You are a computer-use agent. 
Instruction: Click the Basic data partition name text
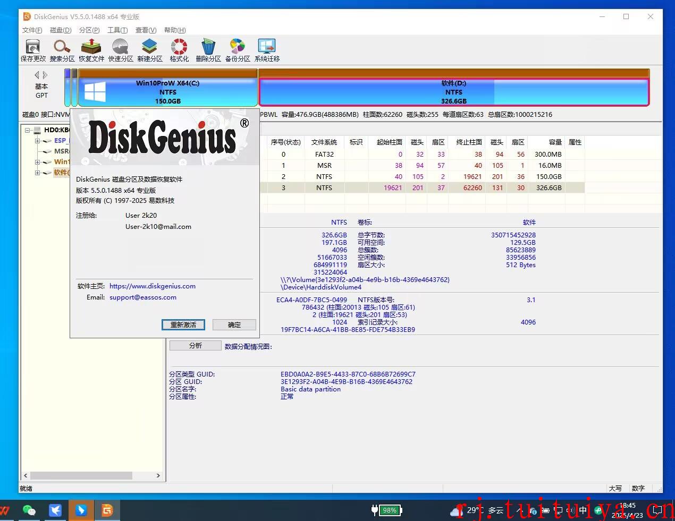[x=311, y=389]
